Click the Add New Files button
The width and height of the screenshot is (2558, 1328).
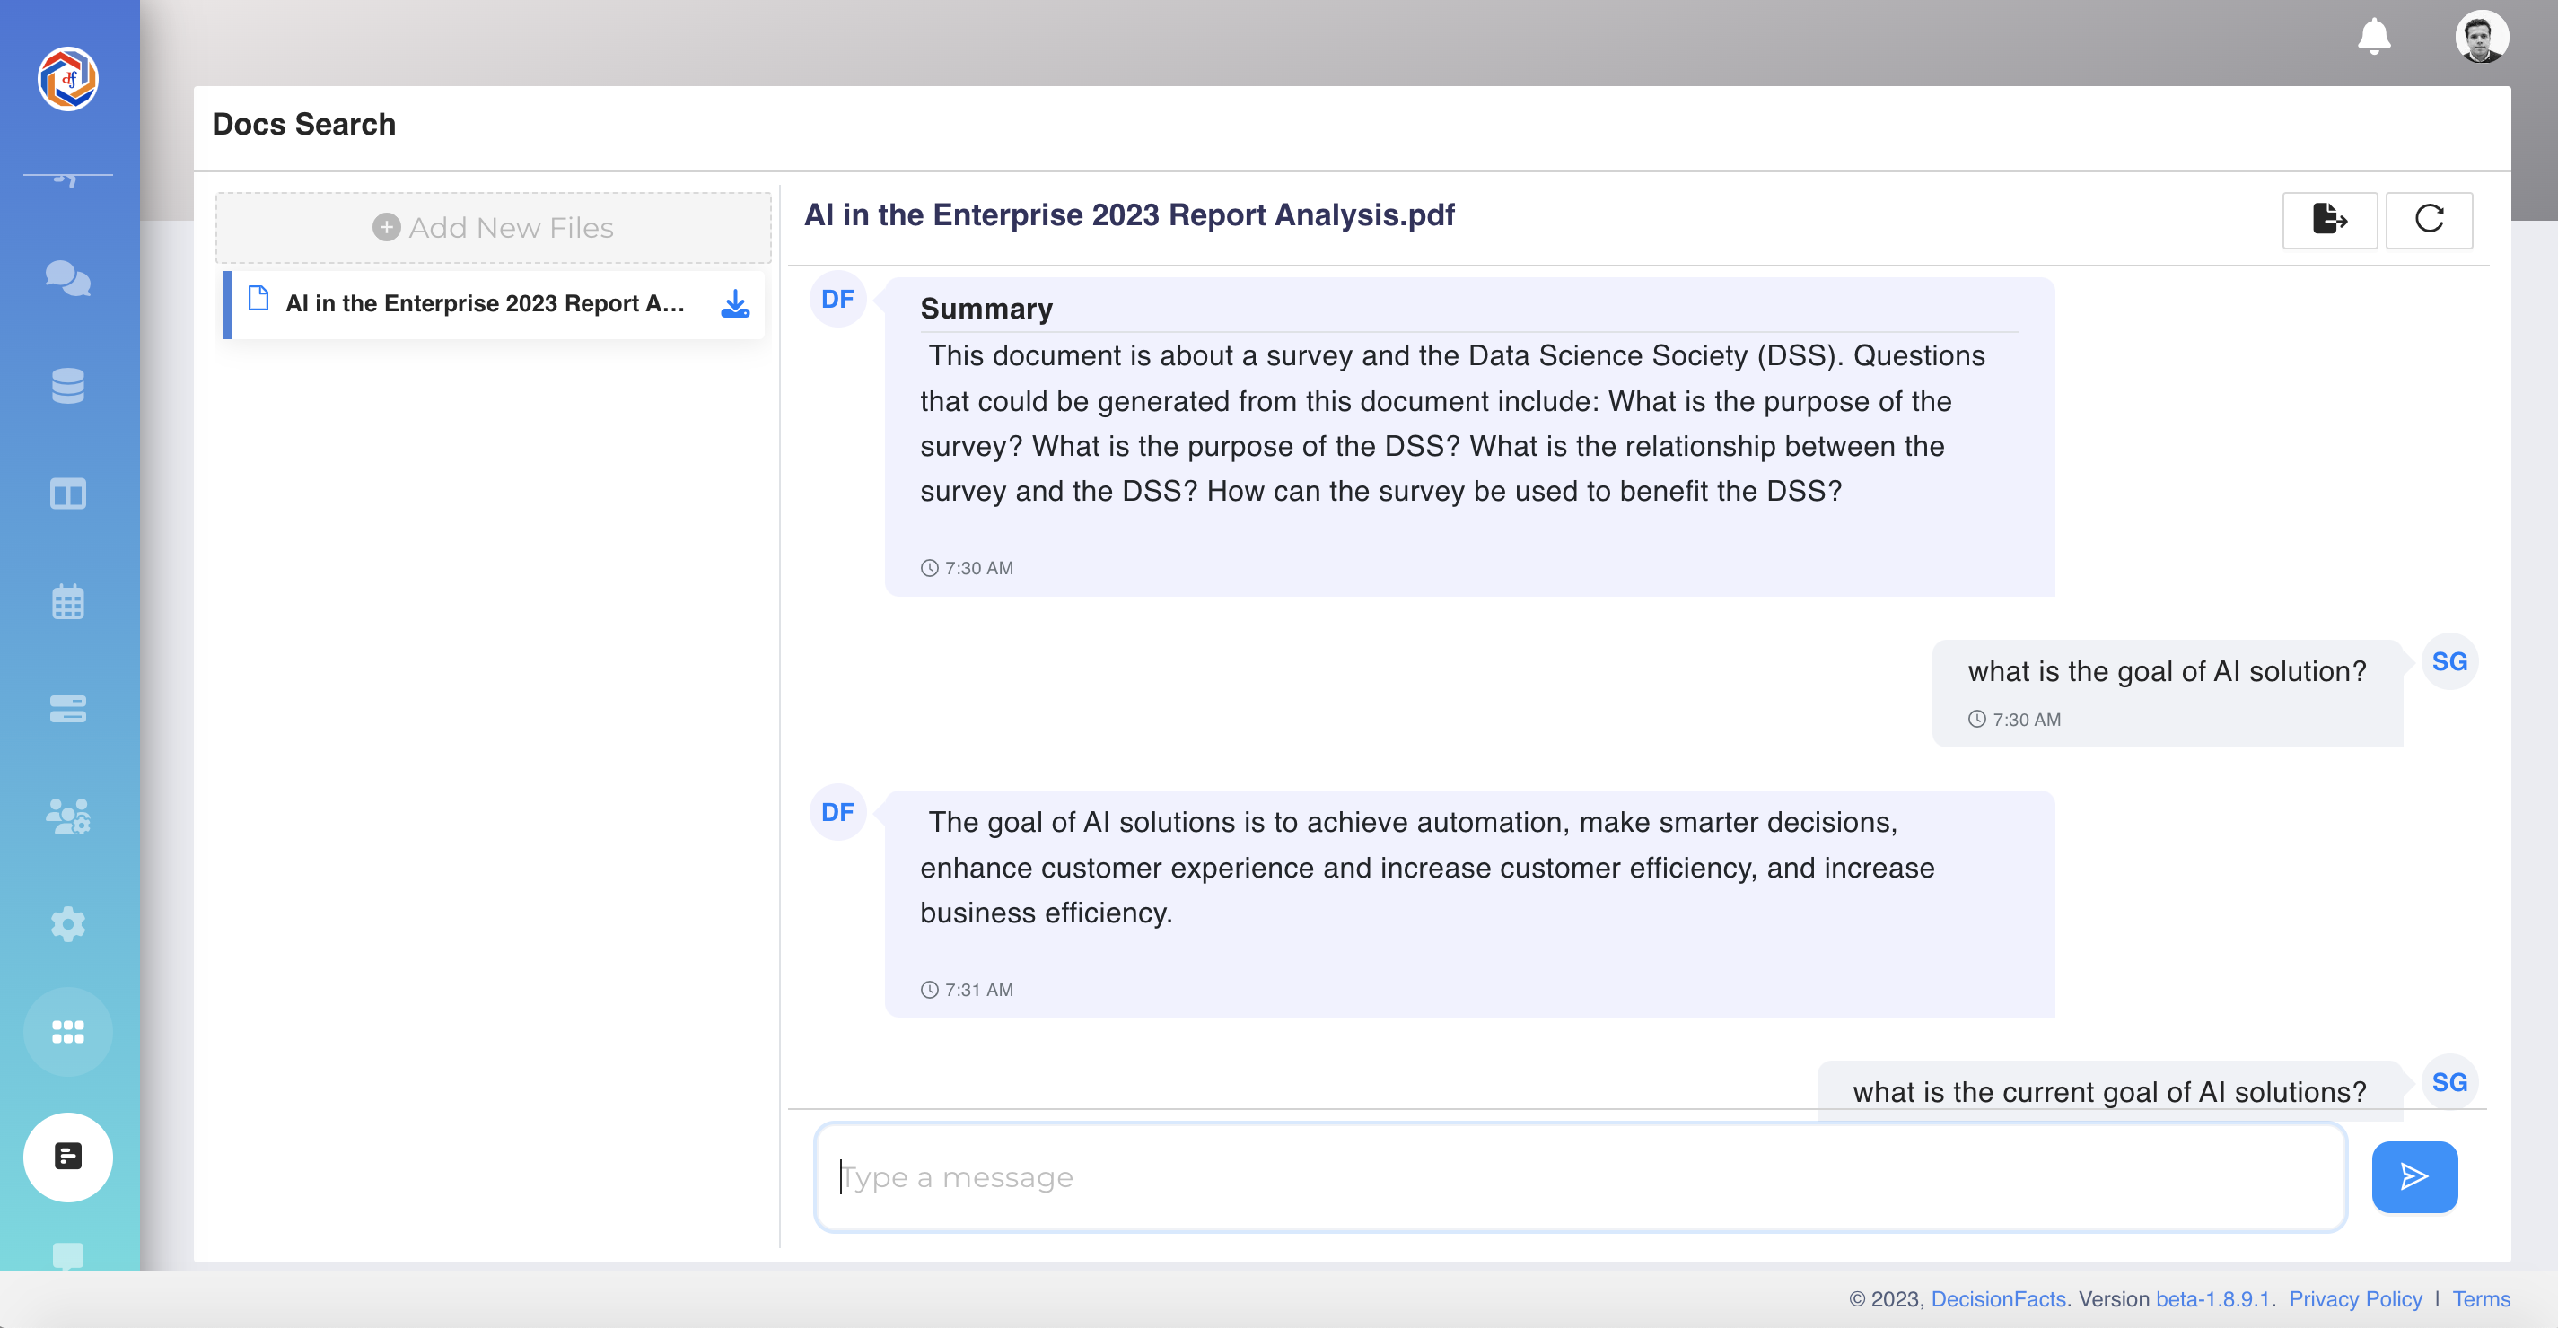tap(493, 227)
